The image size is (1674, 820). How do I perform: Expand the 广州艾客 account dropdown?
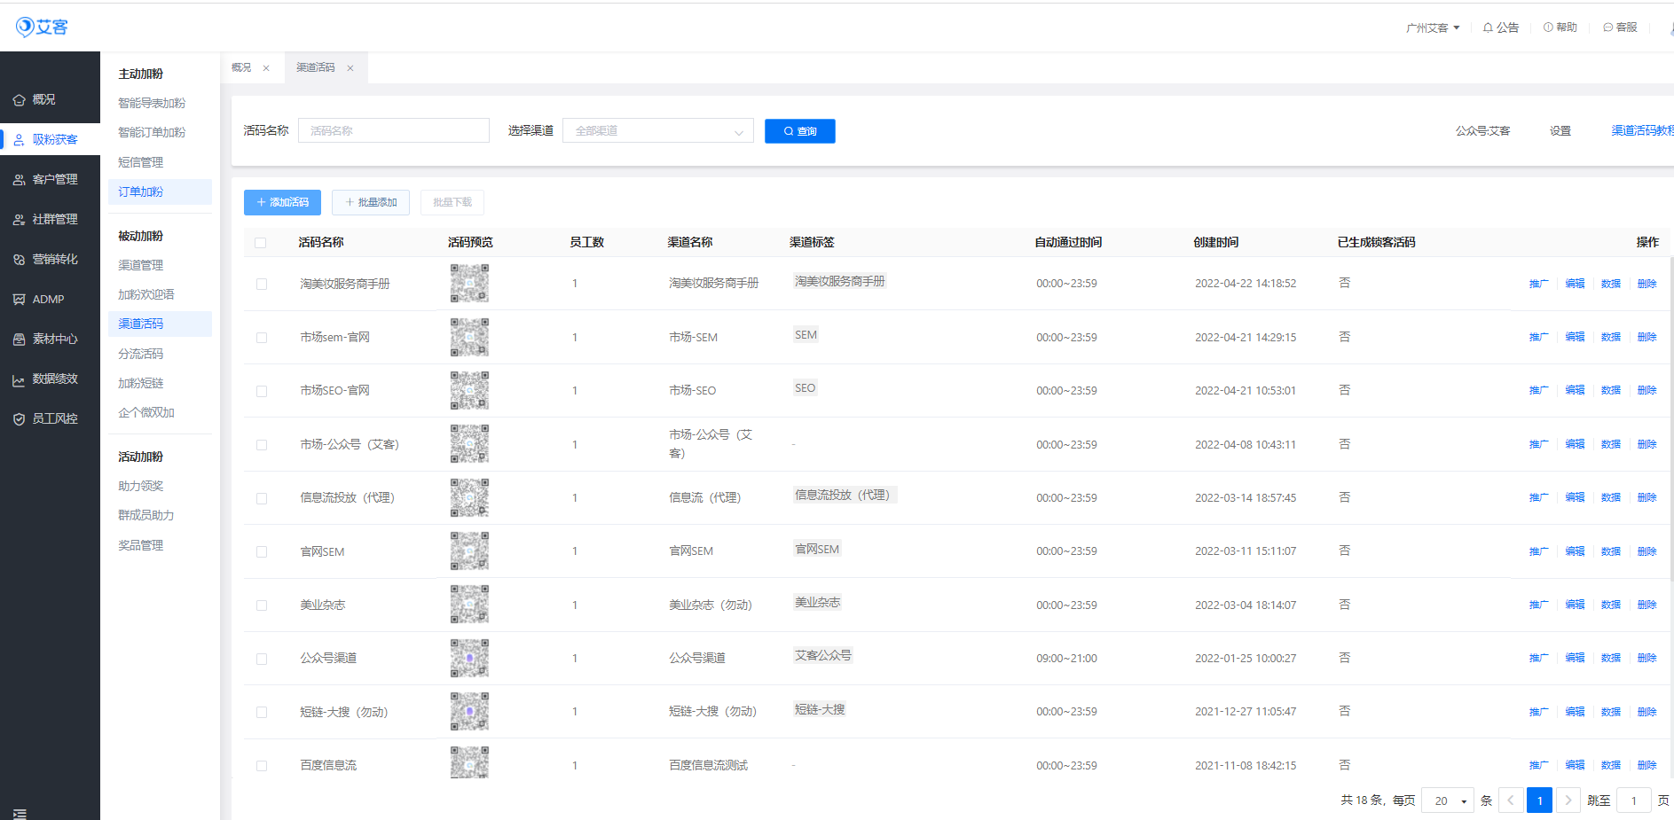click(x=1432, y=27)
